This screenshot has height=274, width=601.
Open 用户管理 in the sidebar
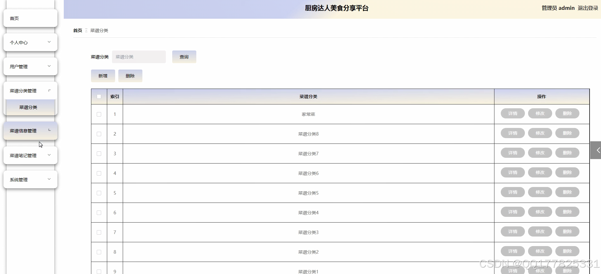pyautogui.click(x=30, y=66)
